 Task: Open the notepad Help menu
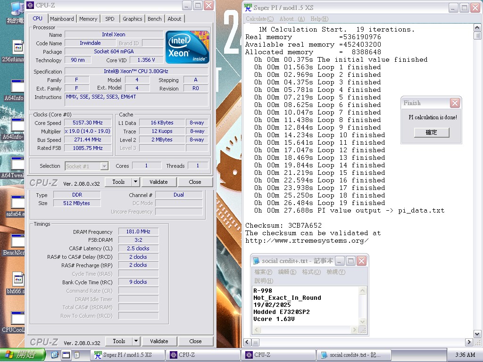[x=264, y=281]
